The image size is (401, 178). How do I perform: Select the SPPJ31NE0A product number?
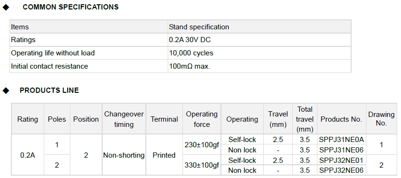342,140
